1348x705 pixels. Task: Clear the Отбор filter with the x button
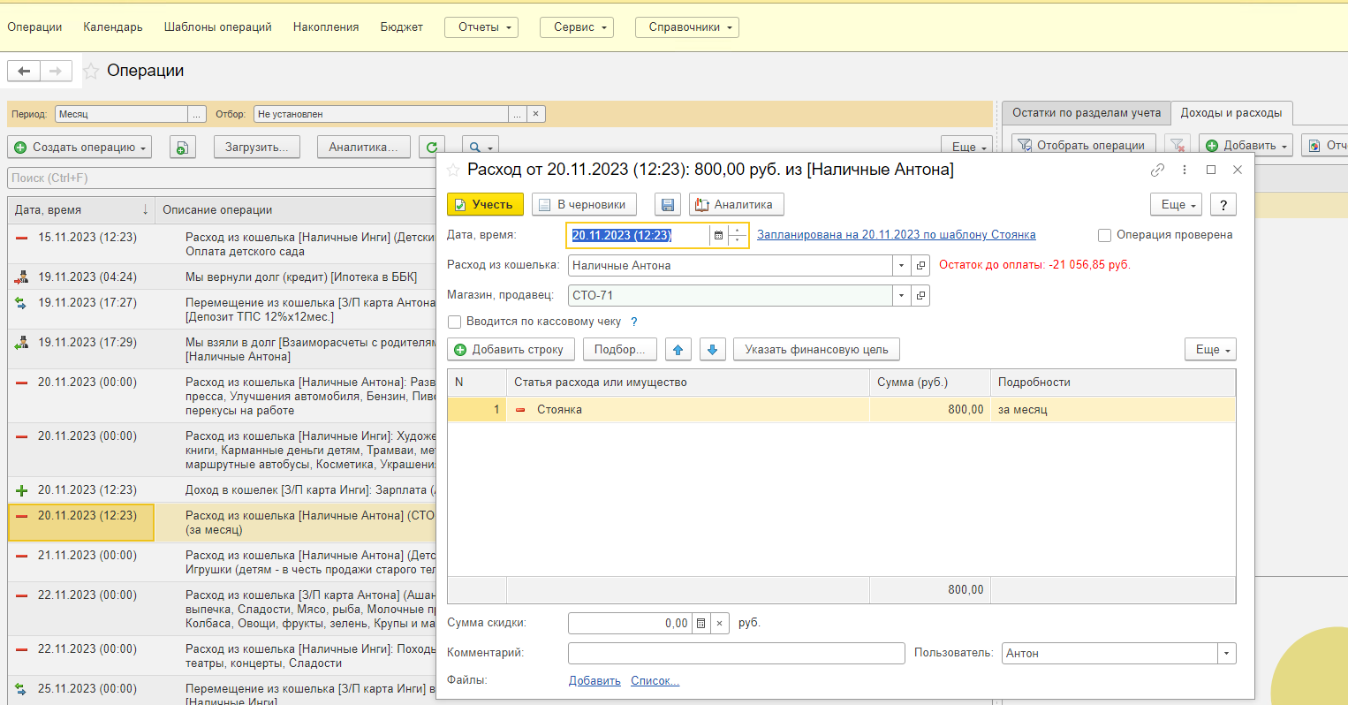tap(536, 114)
